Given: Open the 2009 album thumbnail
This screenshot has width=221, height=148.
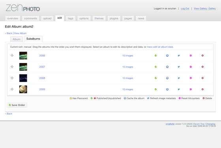Looking at the screenshot, I should (x=23, y=89).
